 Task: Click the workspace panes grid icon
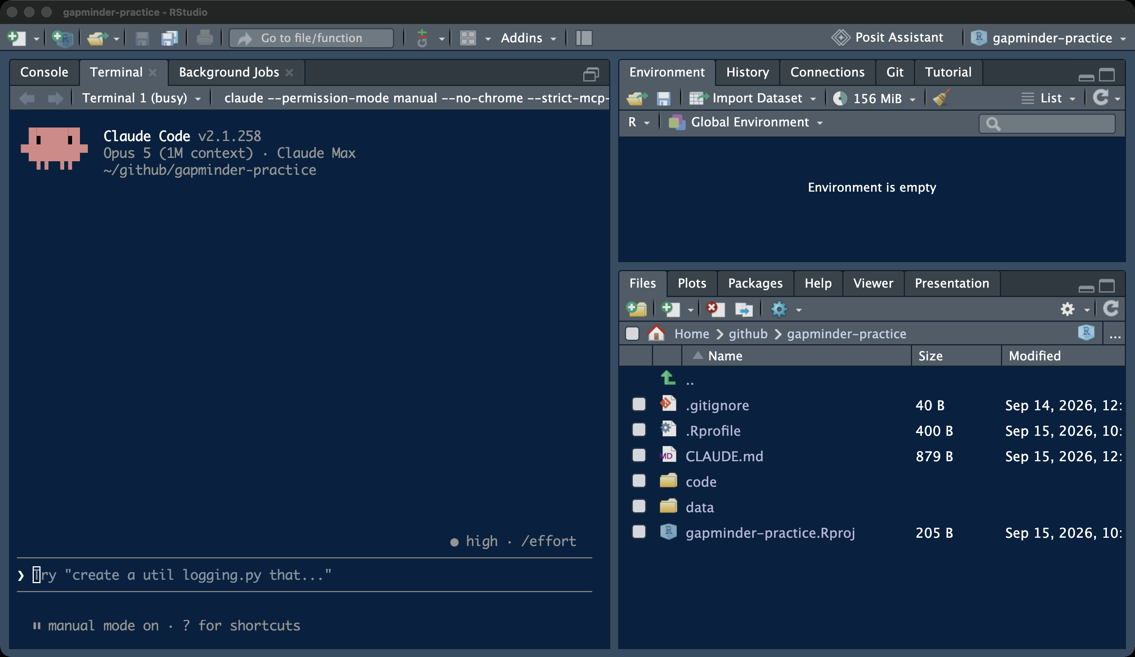(468, 38)
